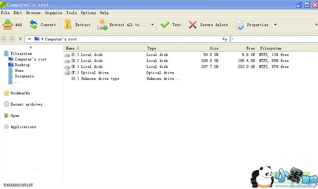318x189 pixels.
Task: Click the Extract folder icon
Action: (68, 25)
